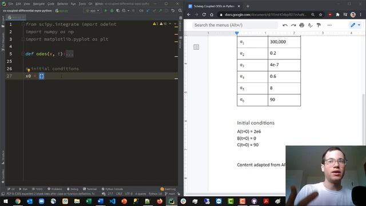Redo in Google Docs
This screenshot has height=206, width=366.
[293, 25]
